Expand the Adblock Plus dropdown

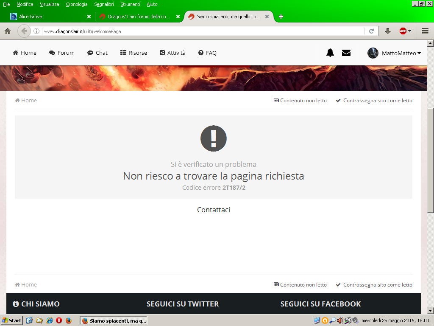409,31
